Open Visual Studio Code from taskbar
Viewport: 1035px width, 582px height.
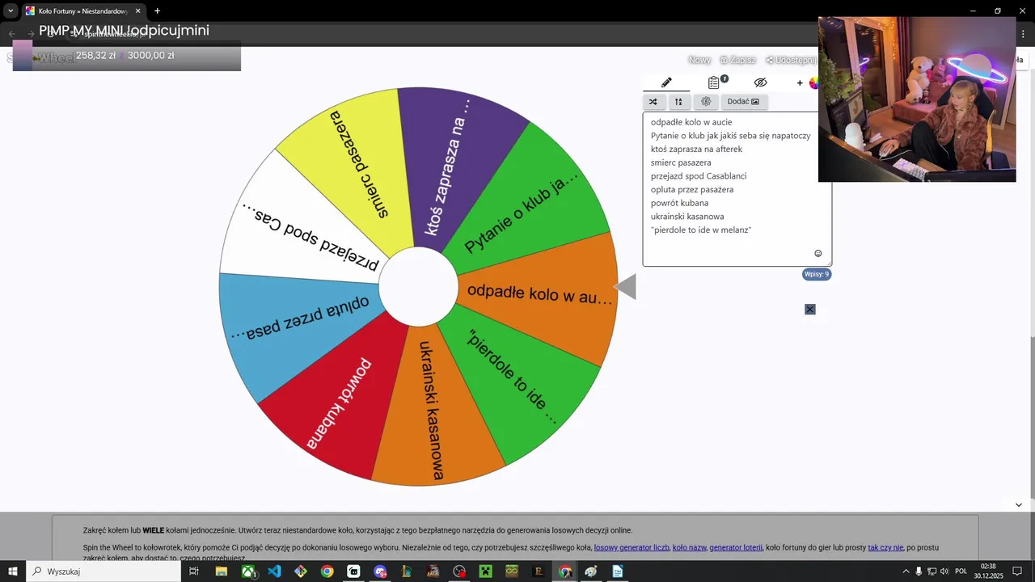coord(274,571)
